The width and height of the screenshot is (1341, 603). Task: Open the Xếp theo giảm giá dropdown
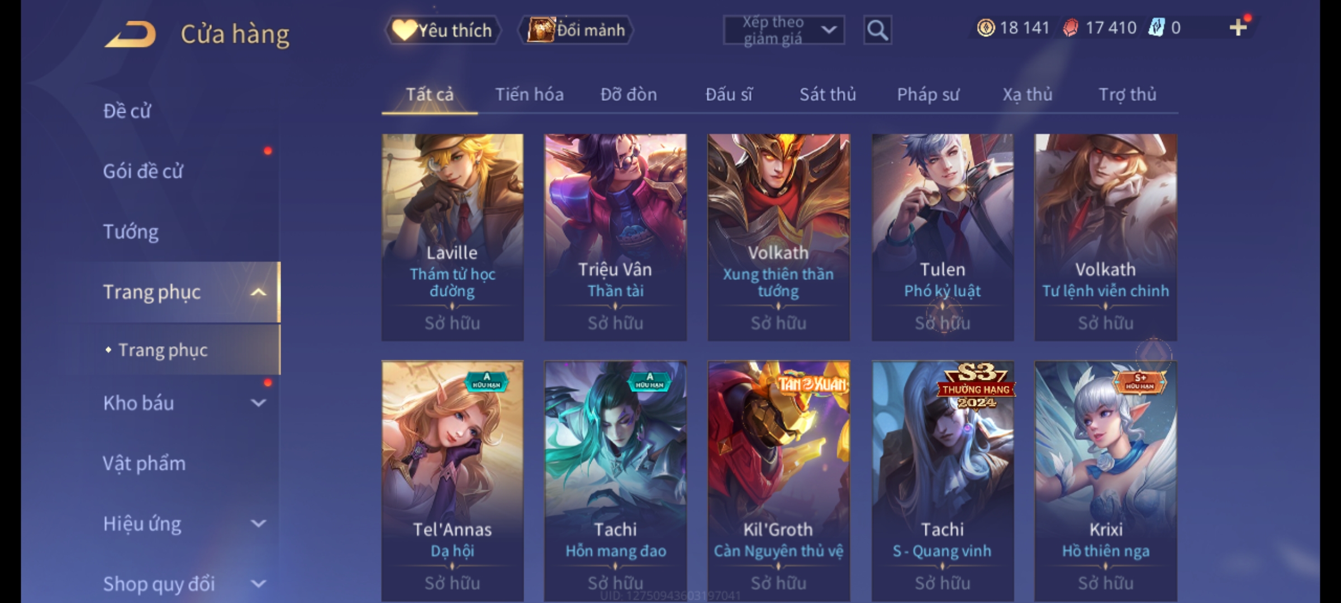(783, 30)
